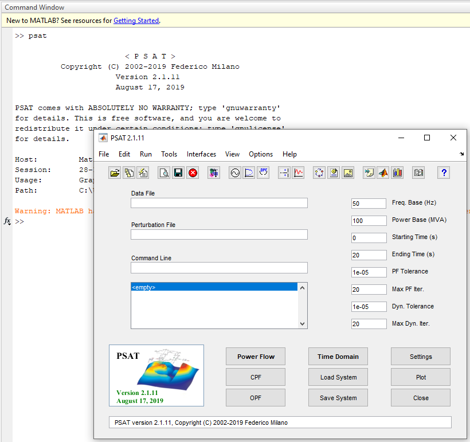
Task: Click the Settings button
Action: [x=421, y=357]
